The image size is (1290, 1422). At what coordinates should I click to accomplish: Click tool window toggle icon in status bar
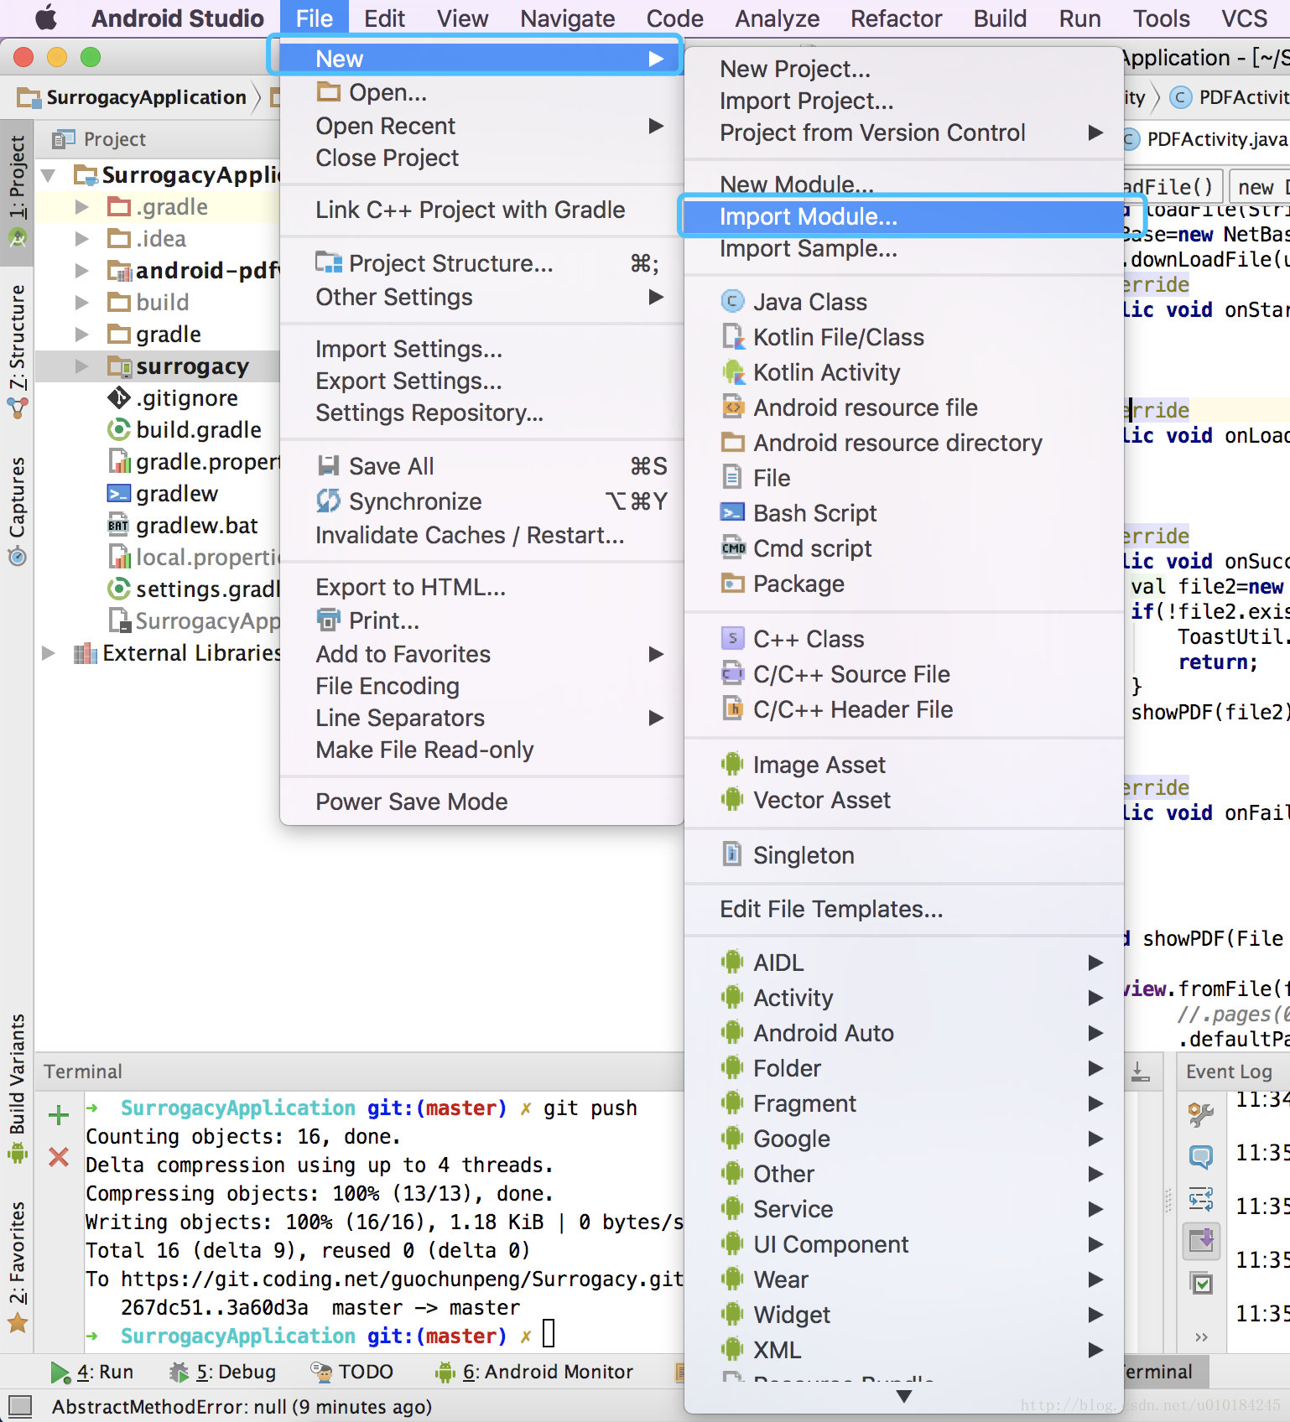[19, 1406]
